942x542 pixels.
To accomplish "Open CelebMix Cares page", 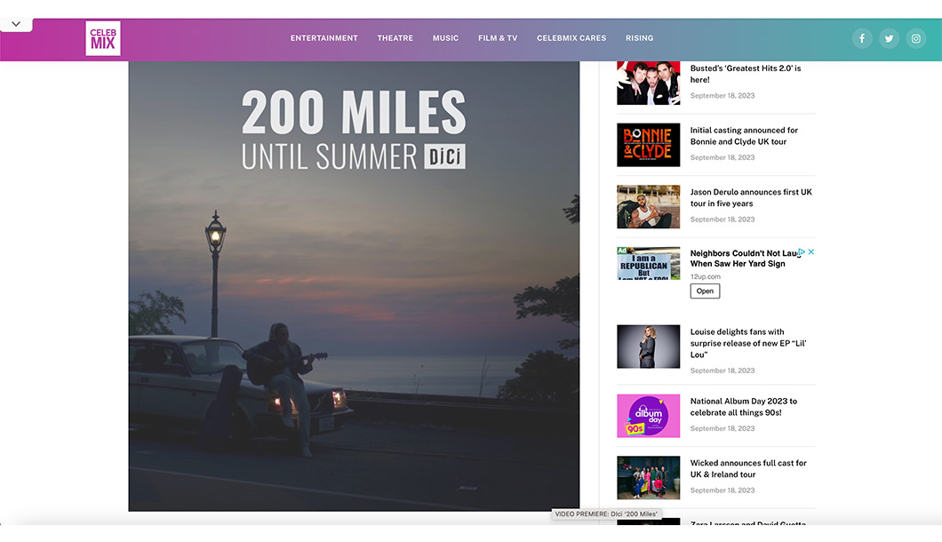I will [571, 38].
